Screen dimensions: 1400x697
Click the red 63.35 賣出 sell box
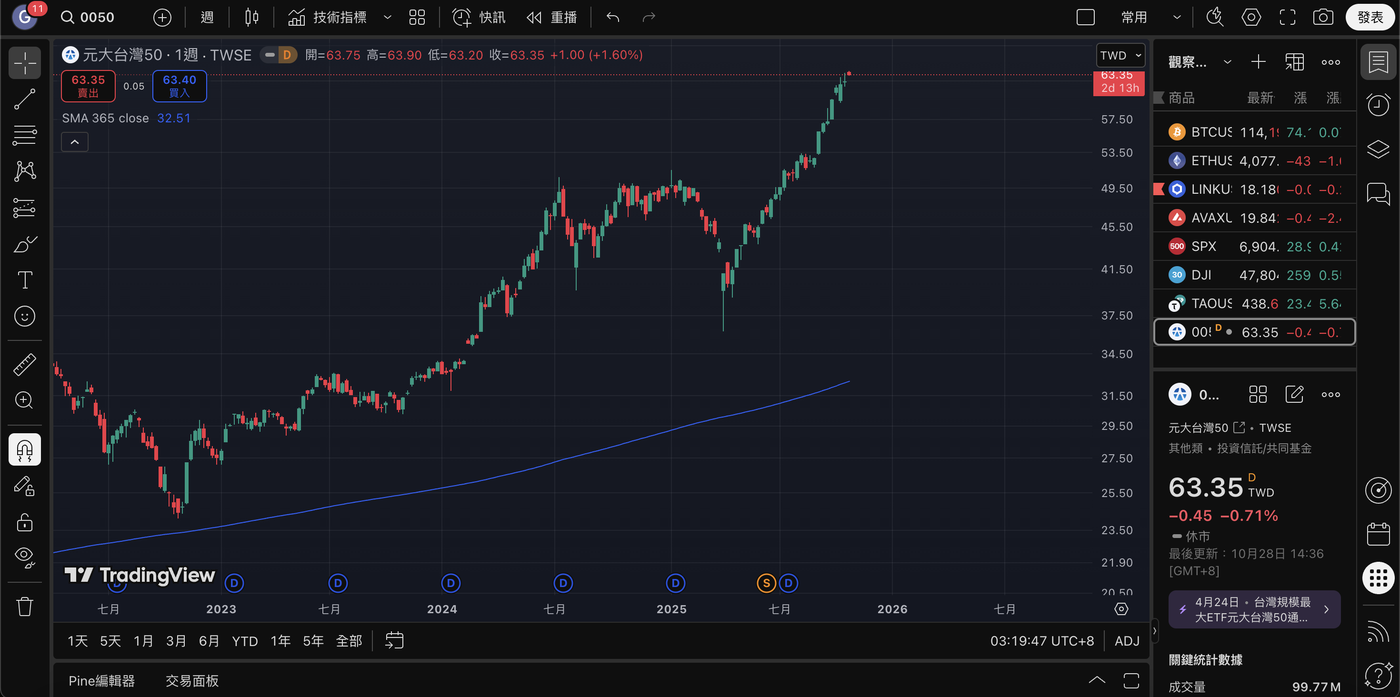click(88, 86)
